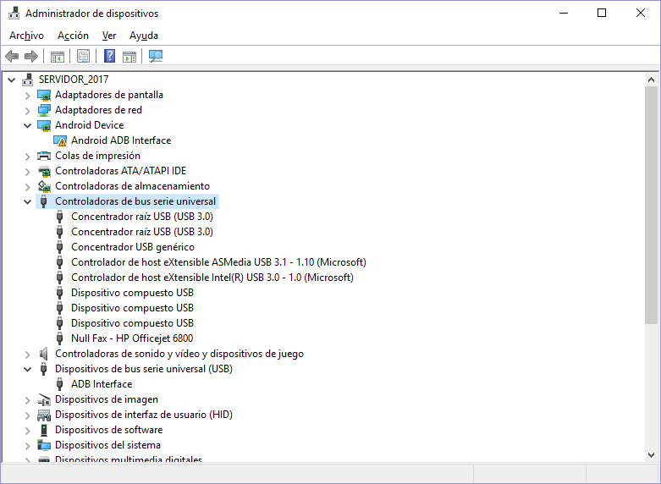Select Null Fax - HP Officejet 6800

tap(132, 338)
